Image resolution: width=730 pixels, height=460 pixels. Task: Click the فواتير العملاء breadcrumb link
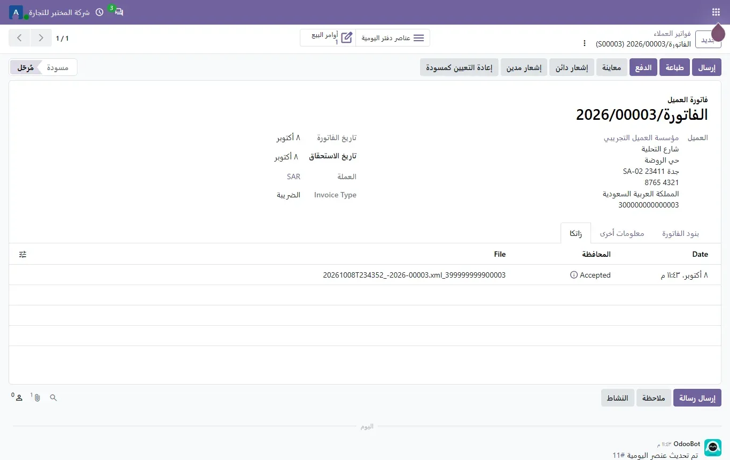coord(672,33)
